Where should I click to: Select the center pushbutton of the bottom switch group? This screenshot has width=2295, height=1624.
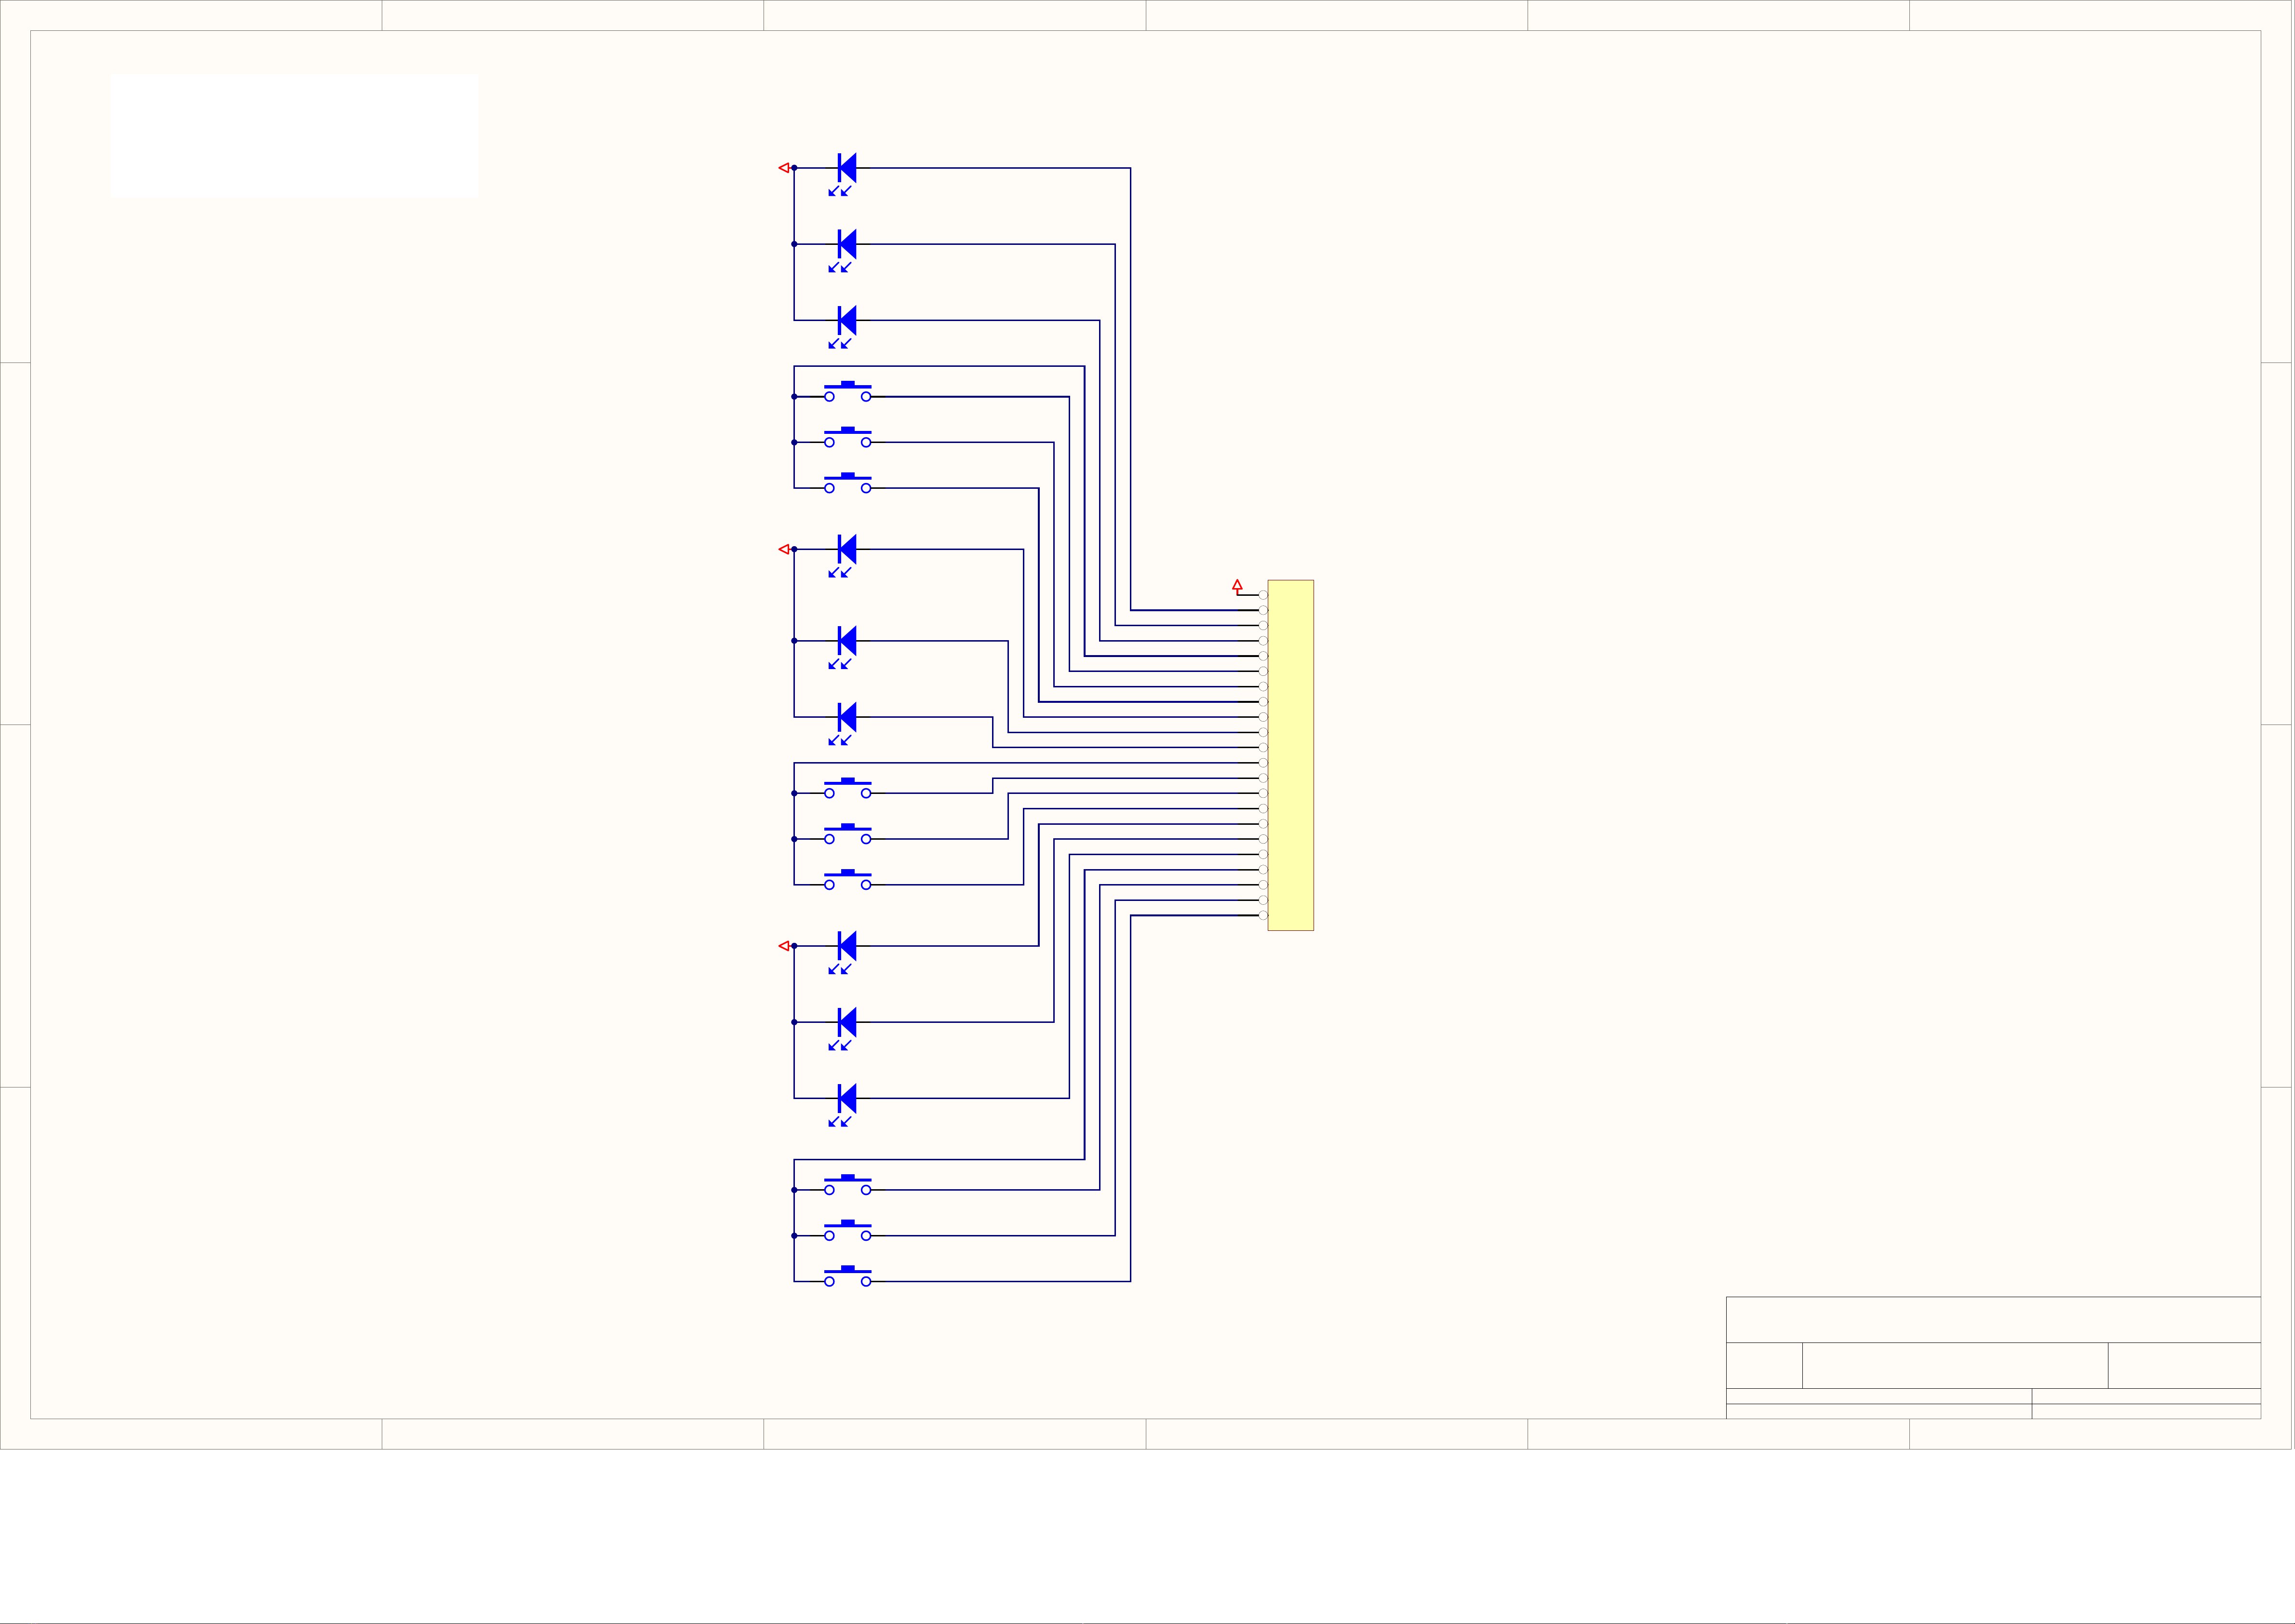point(847,1231)
